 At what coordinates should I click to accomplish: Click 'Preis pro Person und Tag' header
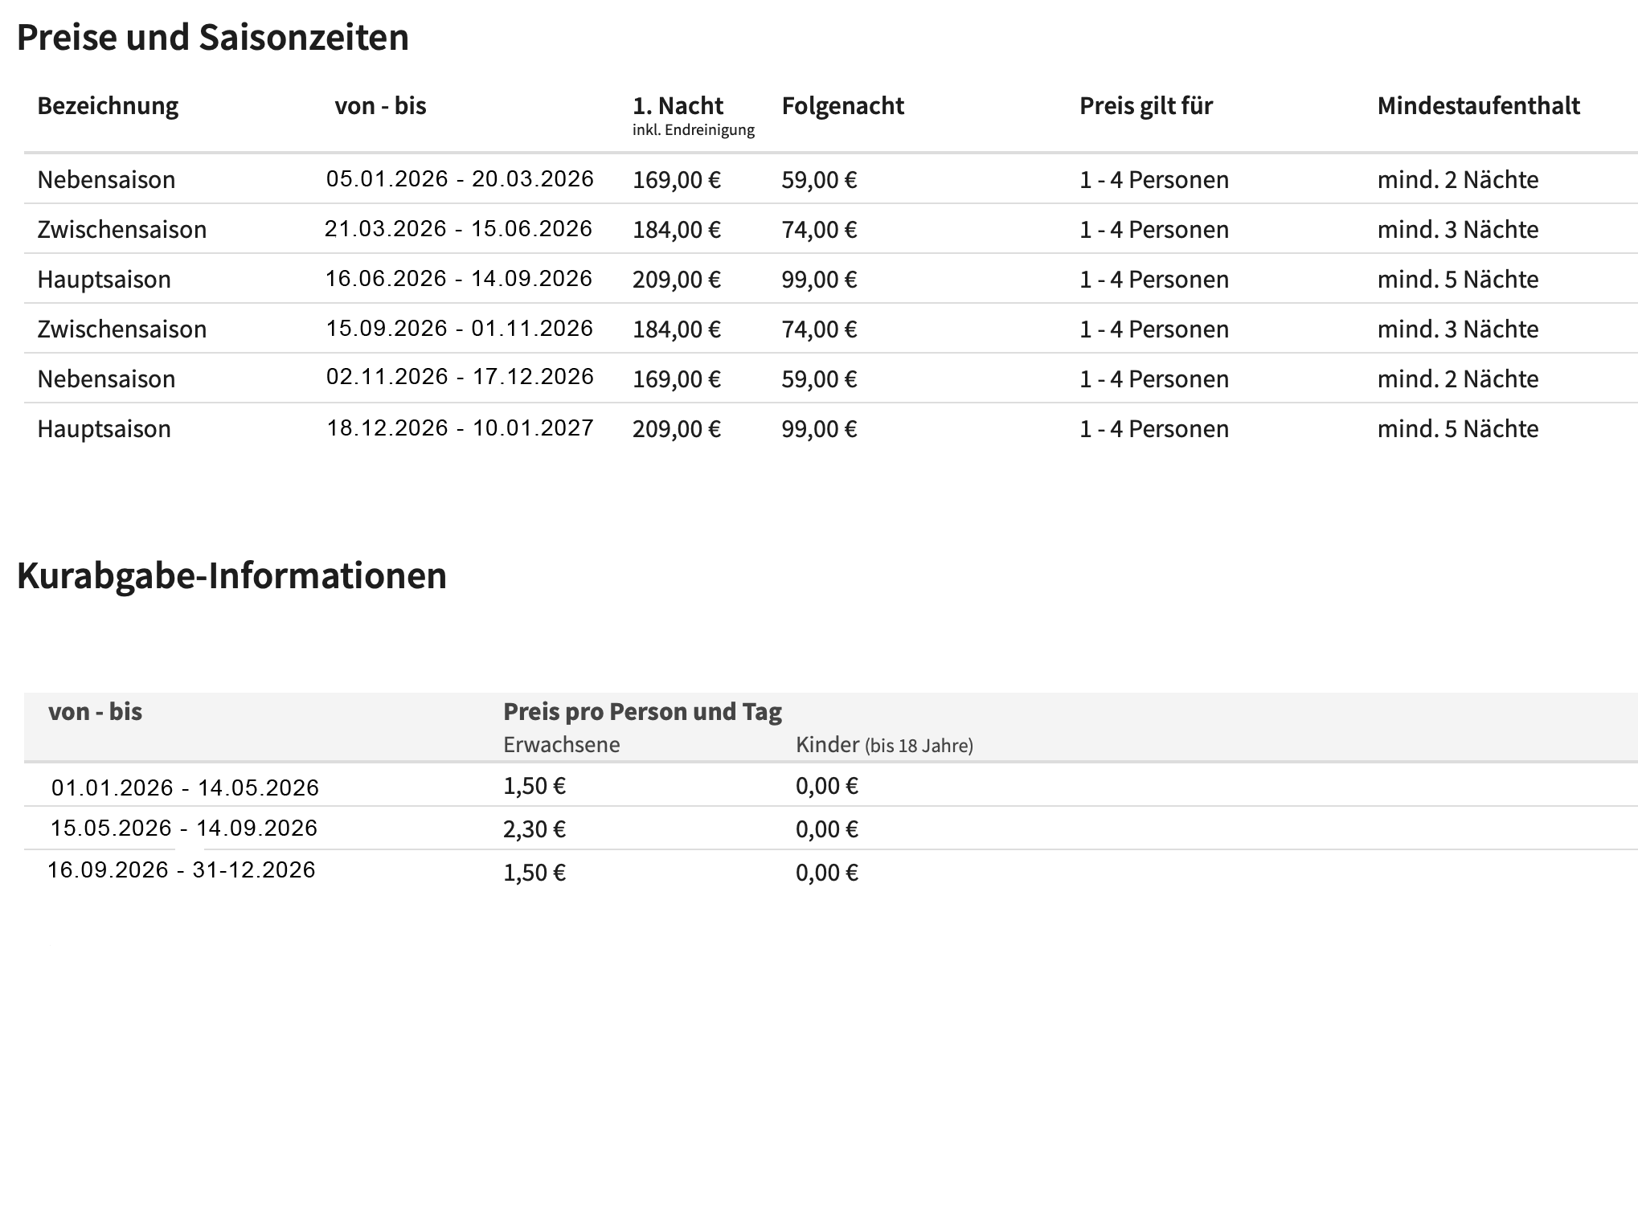(x=642, y=712)
